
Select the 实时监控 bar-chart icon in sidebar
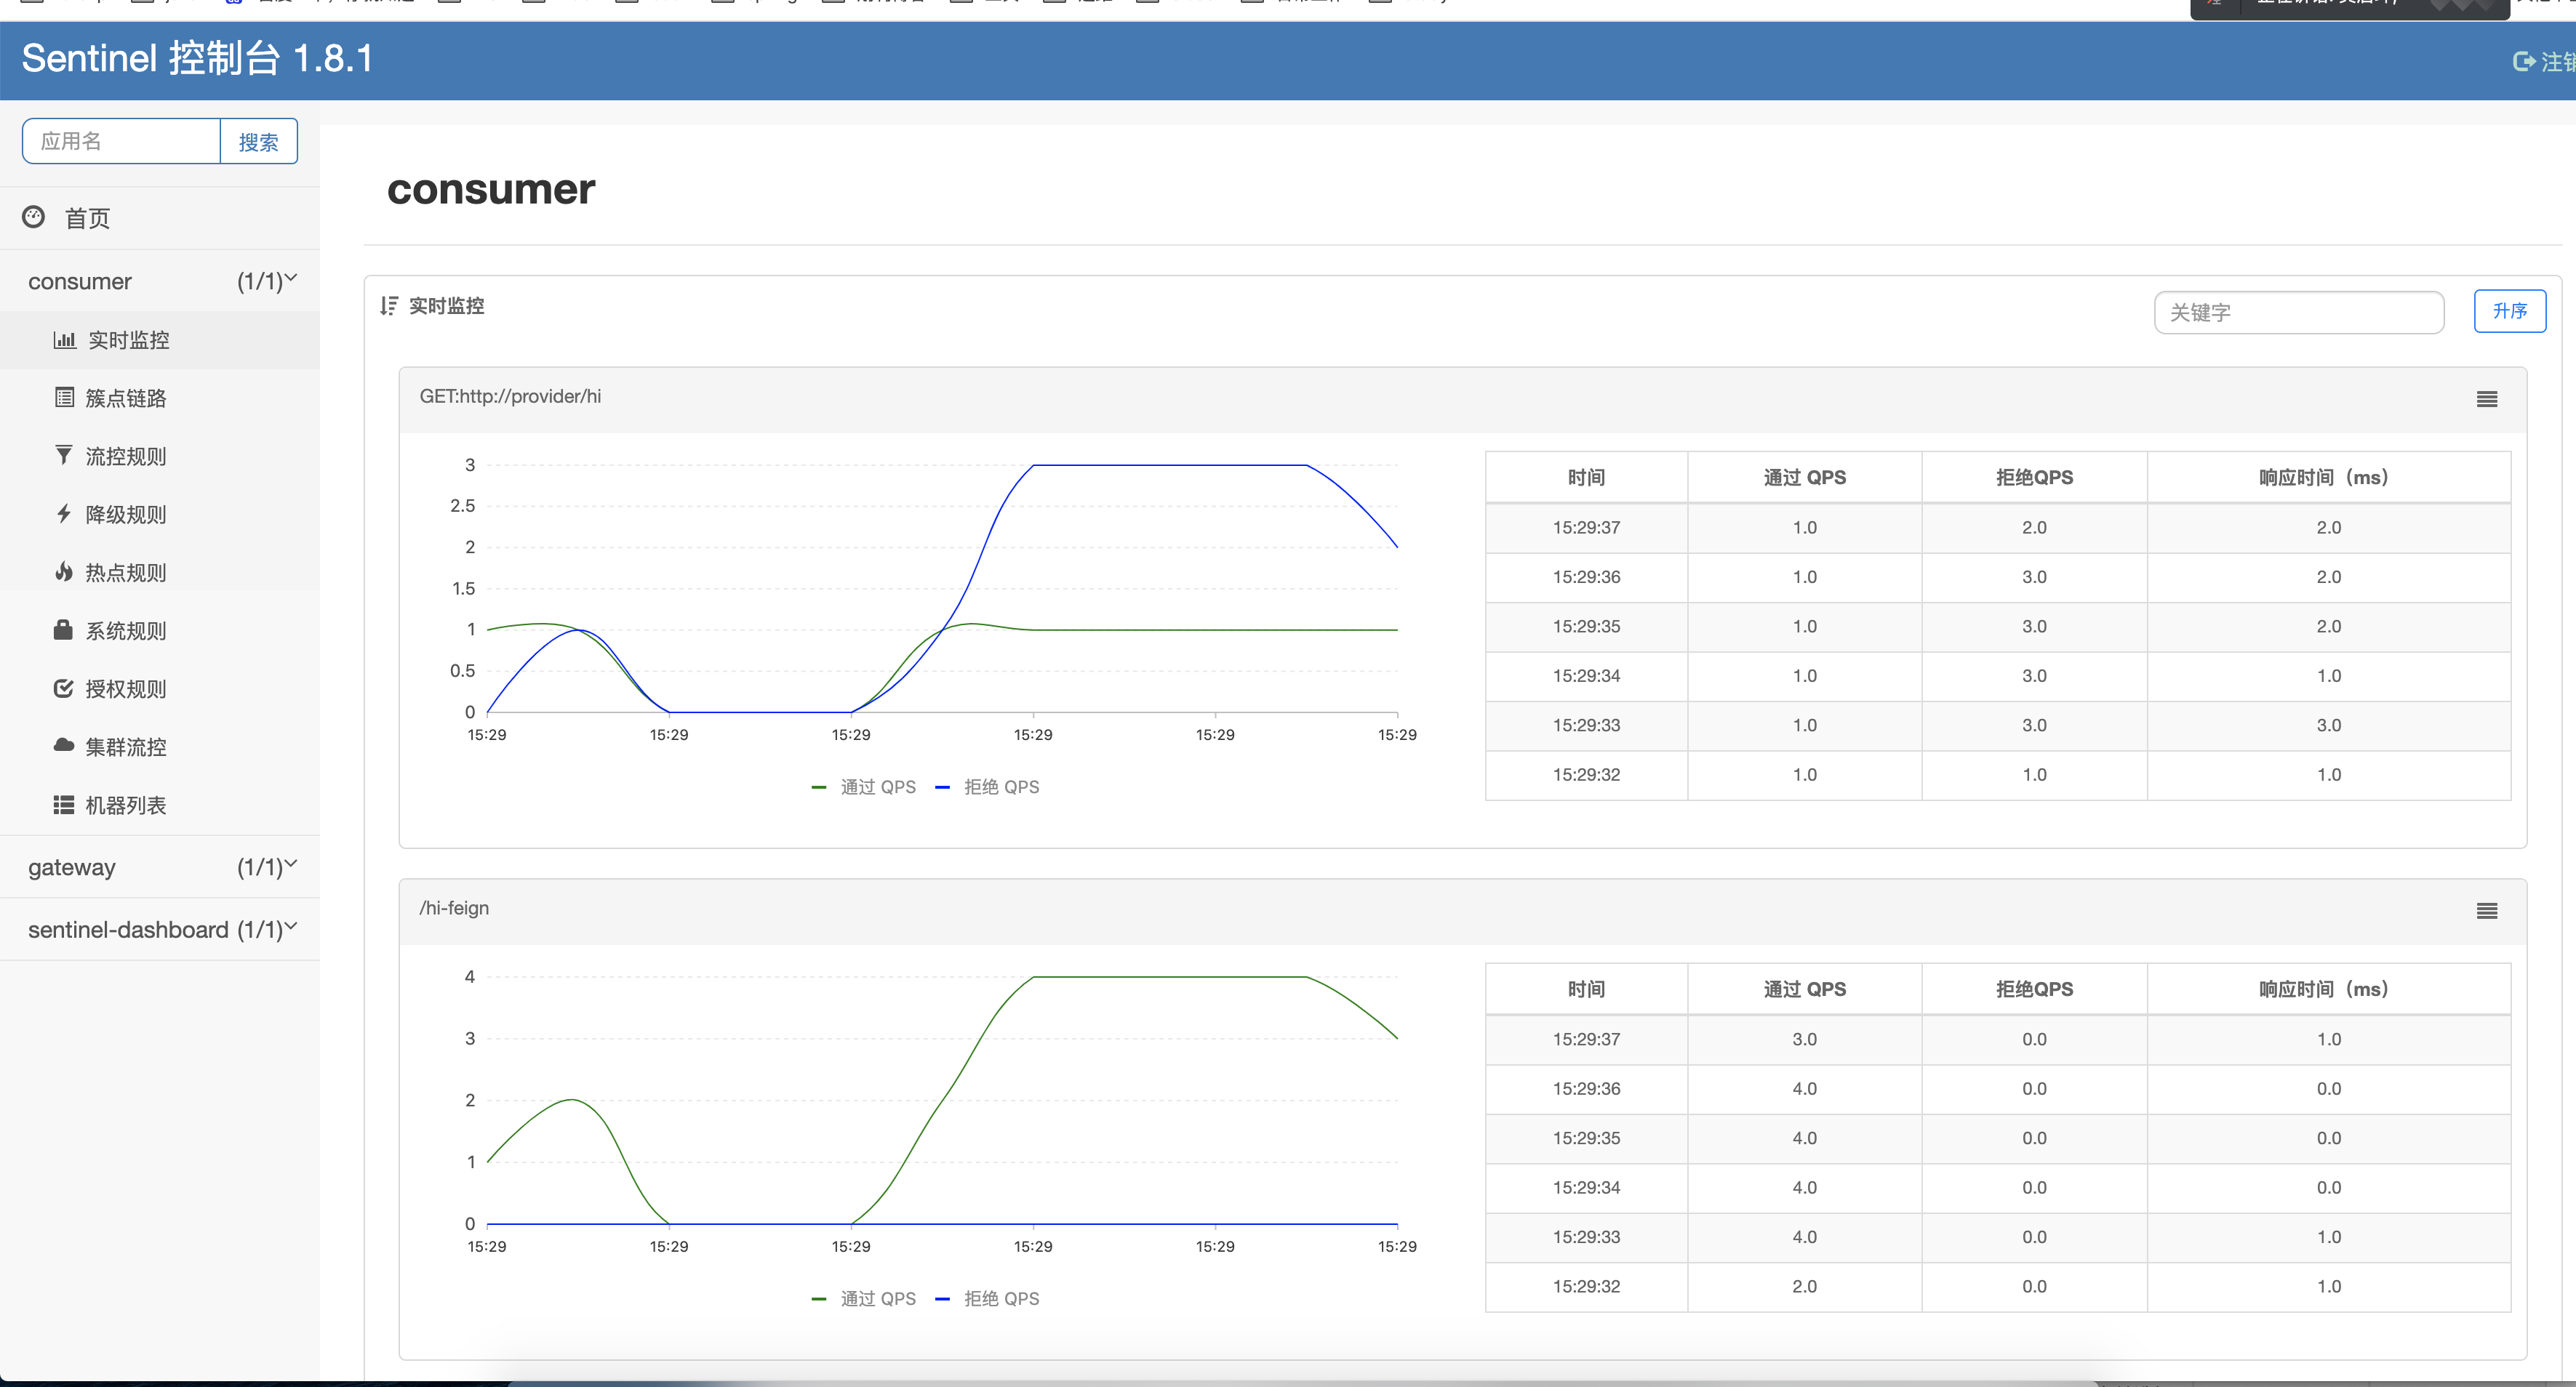[64, 339]
